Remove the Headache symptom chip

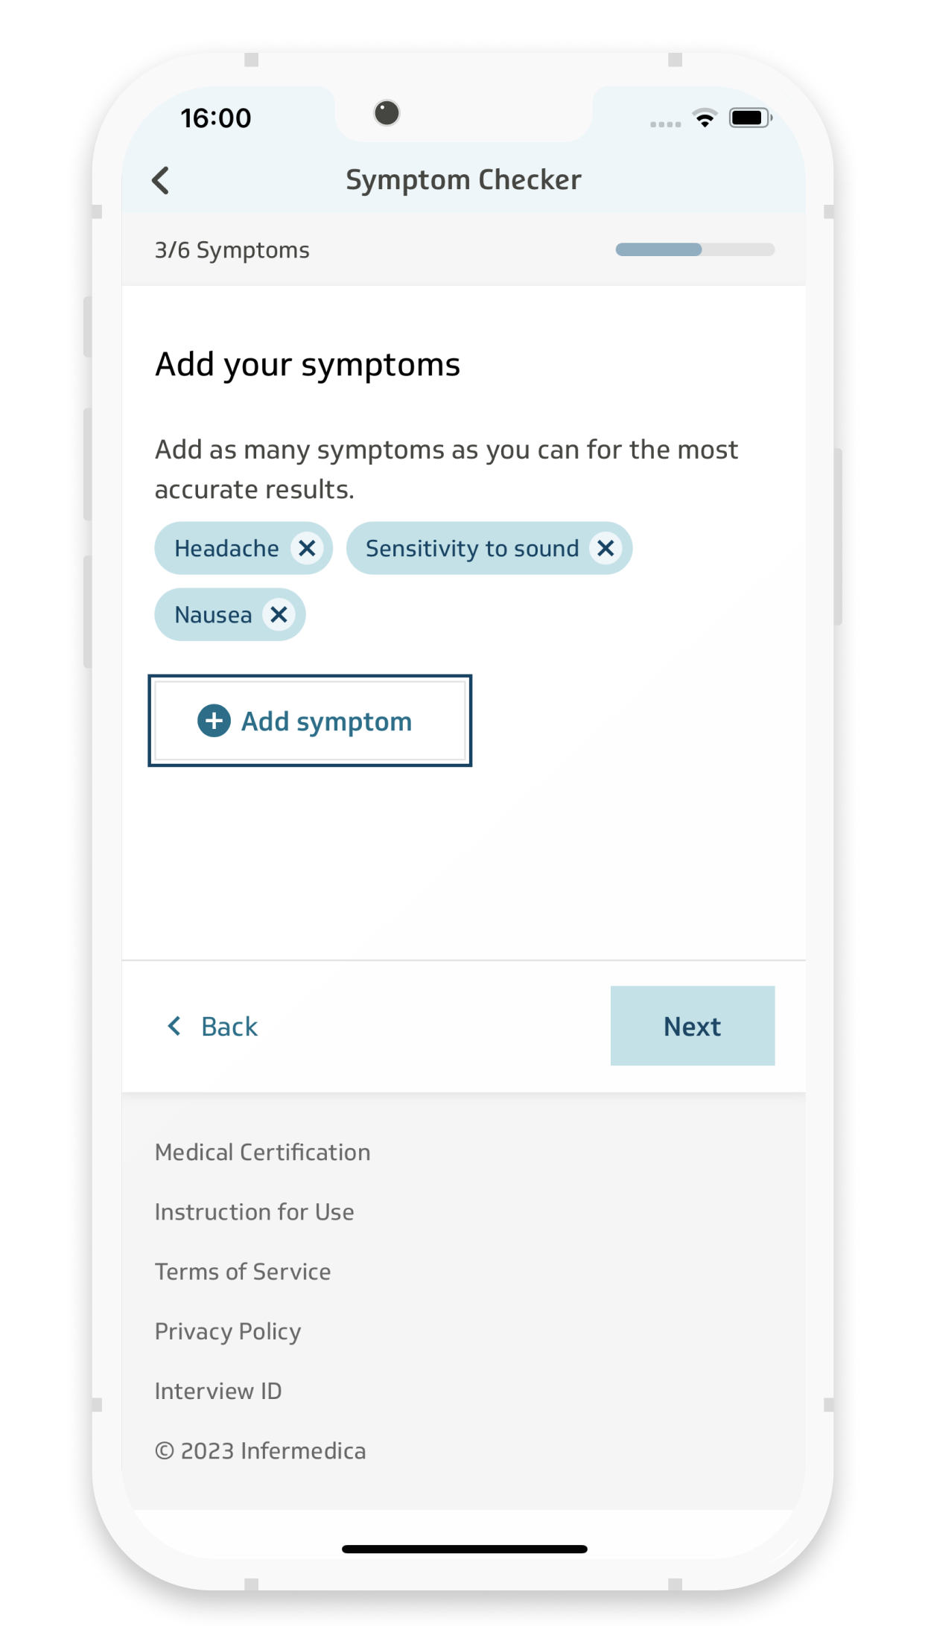pos(307,549)
